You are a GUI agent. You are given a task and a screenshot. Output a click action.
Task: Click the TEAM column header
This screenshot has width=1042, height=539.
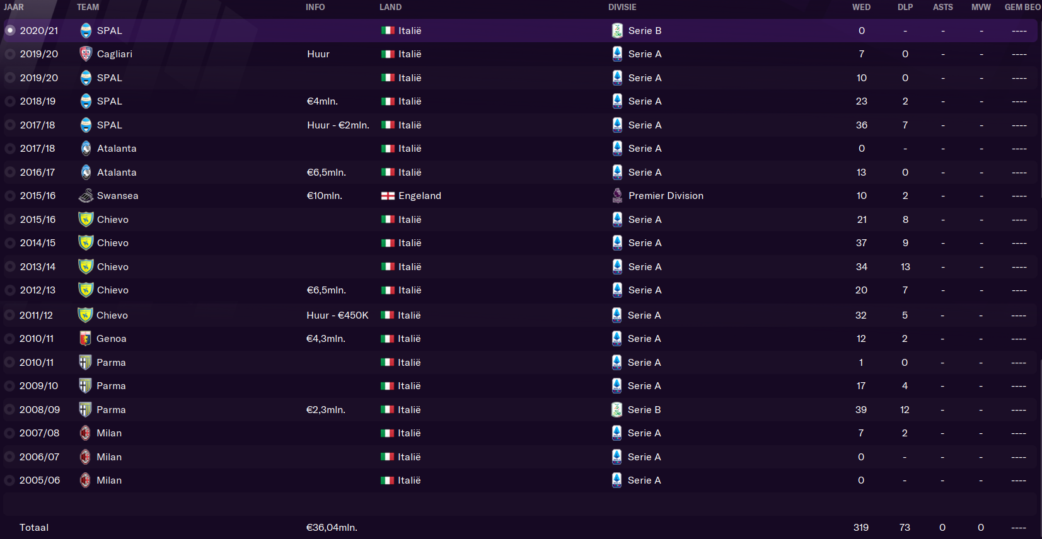tap(88, 7)
